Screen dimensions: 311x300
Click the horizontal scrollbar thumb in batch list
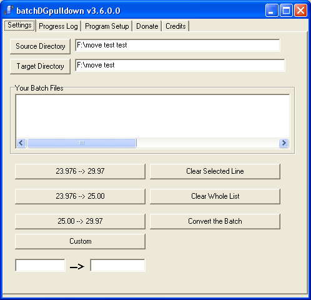point(82,143)
